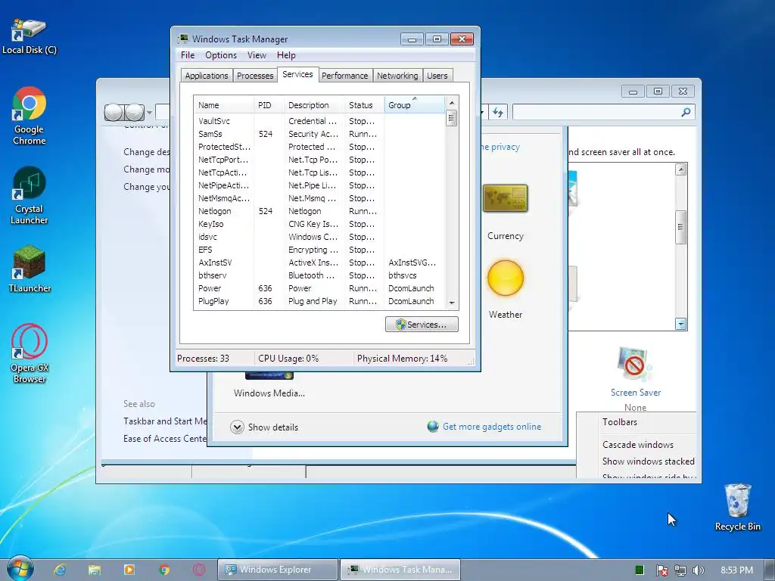Open Chrome from the taskbar
The width and height of the screenshot is (775, 581).
coord(164,570)
